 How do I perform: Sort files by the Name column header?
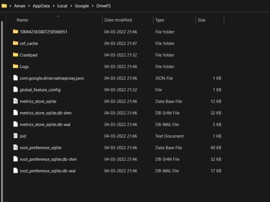22,20
